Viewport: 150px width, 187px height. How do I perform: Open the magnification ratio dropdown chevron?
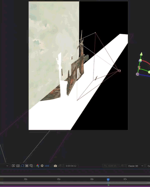tap(7, 166)
